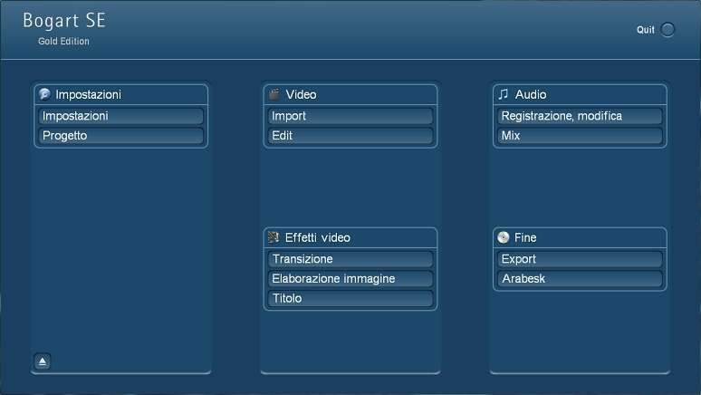Go to the video Edit screen
The image size is (701, 395).
(x=350, y=136)
